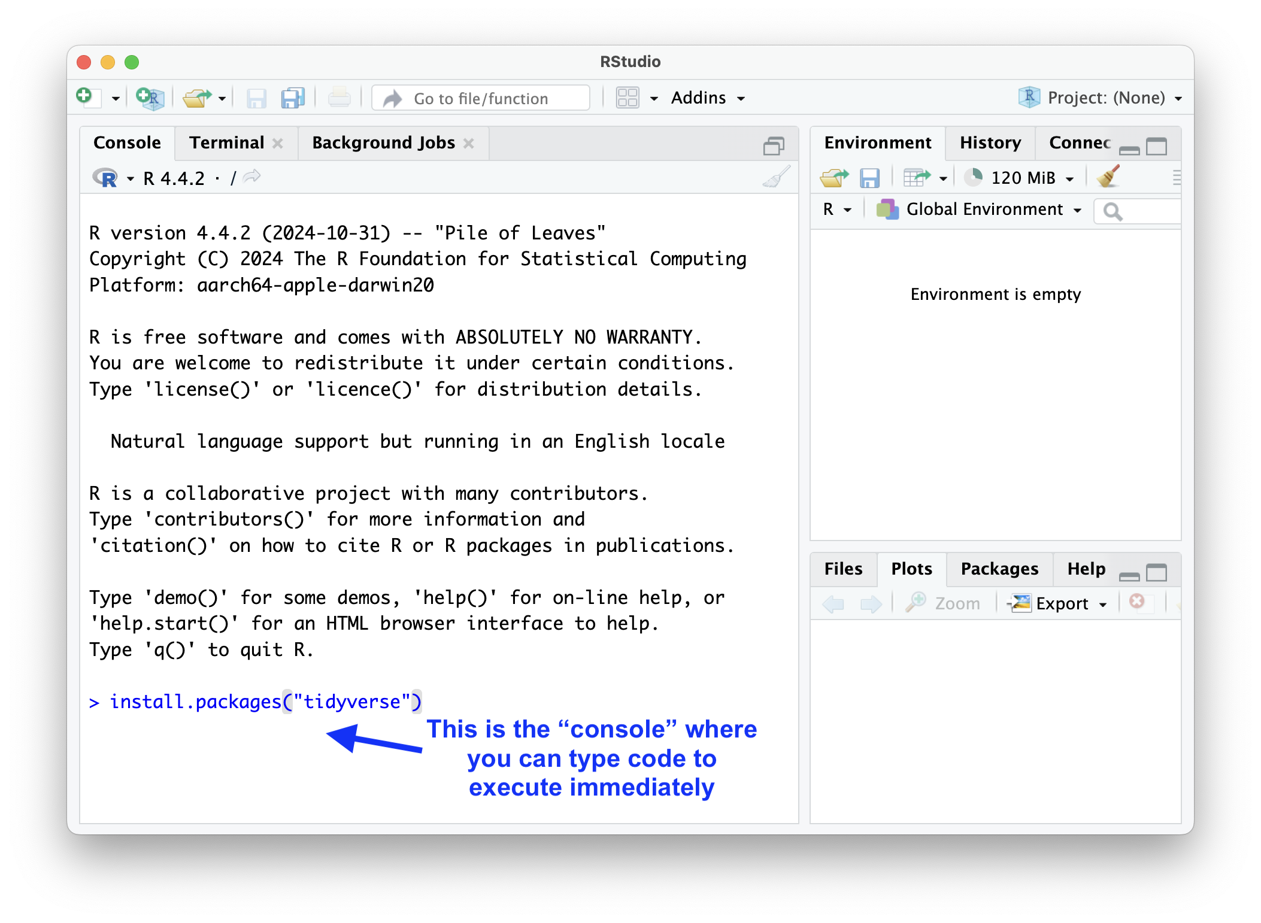
Task: Click the workspace panes grid icon
Action: pyautogui.click(x=628, y=98)
